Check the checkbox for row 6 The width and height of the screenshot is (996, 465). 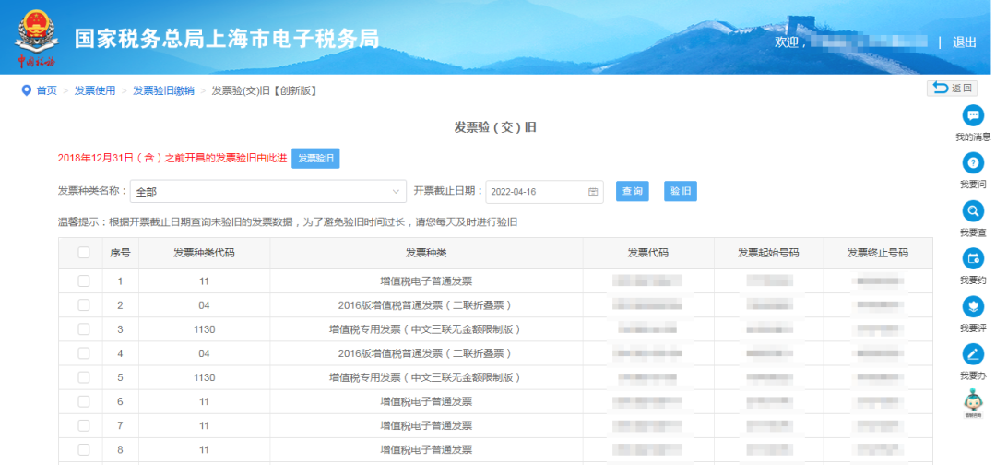pyautogui.click(x=84, y=401)
